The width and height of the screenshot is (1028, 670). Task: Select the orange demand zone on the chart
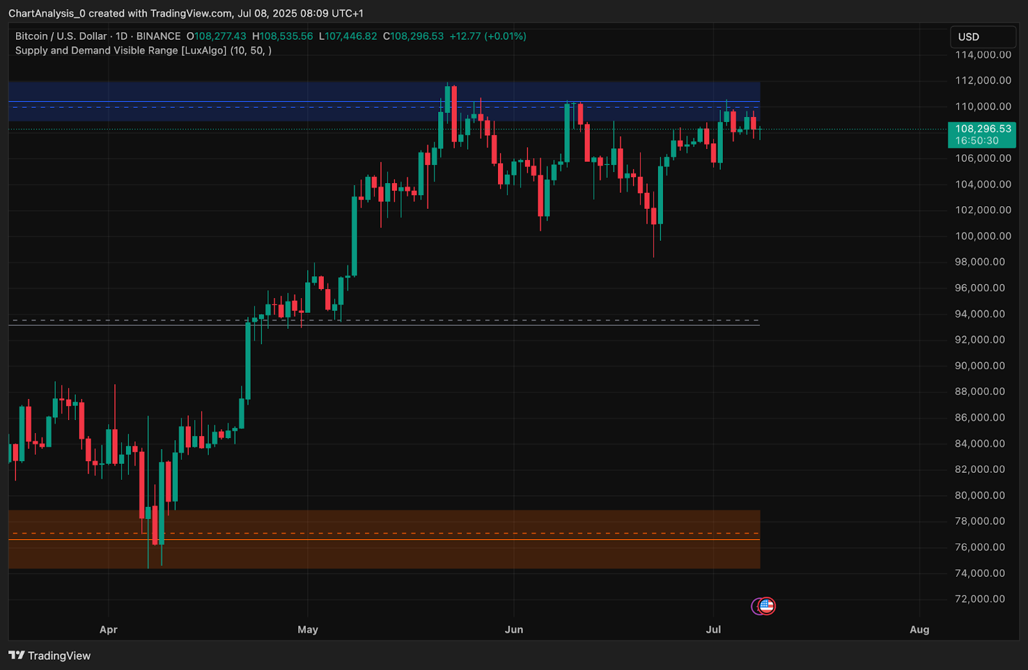tap(384, 540)
